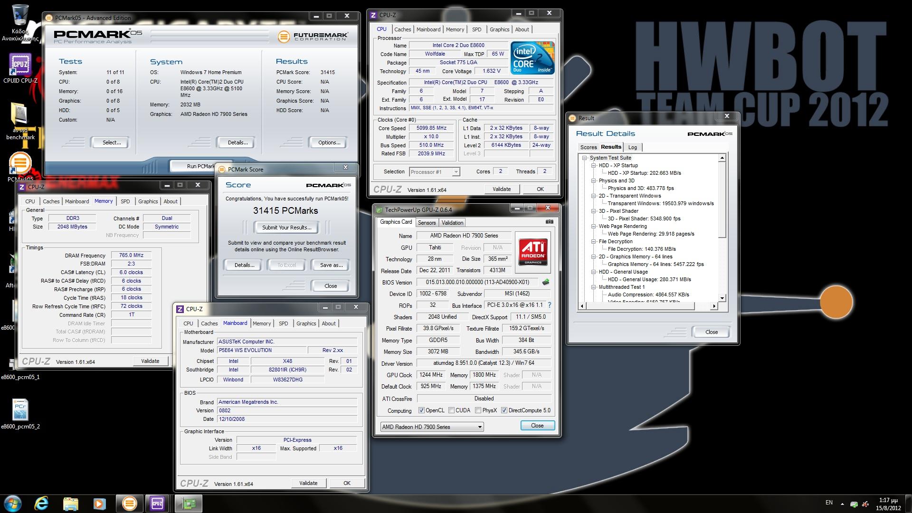
Task: Click scroll-down arrow in Result Details
Action: (x=722, y=298)
